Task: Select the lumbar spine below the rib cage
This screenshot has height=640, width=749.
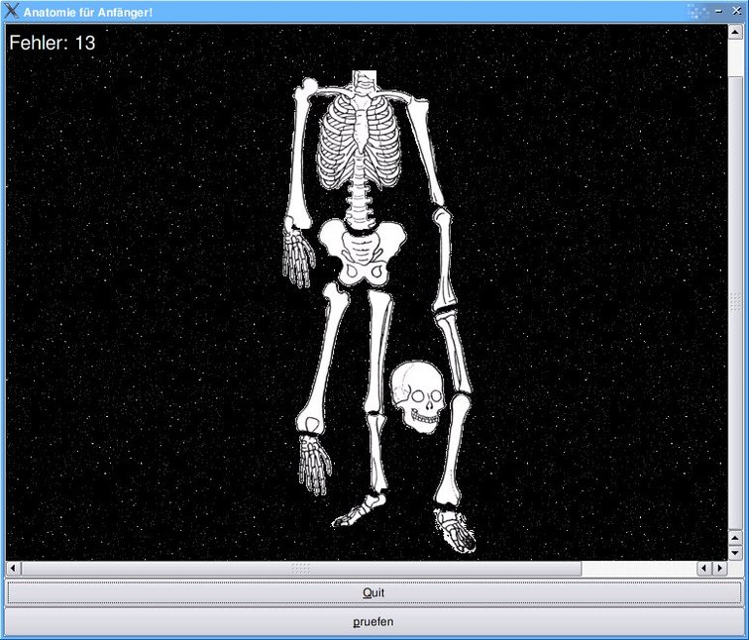Action: pos(359,206)
